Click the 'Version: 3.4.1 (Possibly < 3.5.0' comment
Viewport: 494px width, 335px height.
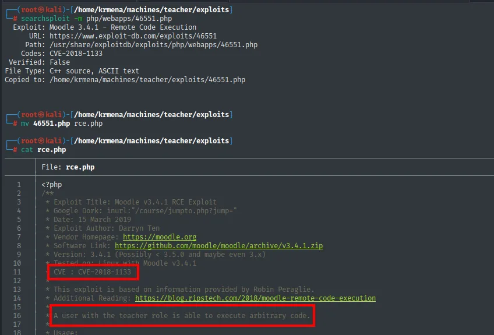coord(160,255)
